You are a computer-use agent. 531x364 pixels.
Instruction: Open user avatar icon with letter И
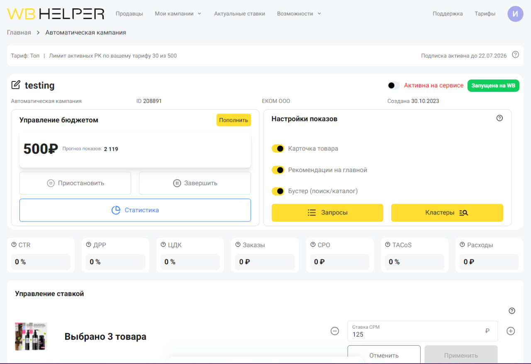coord(515,14)
